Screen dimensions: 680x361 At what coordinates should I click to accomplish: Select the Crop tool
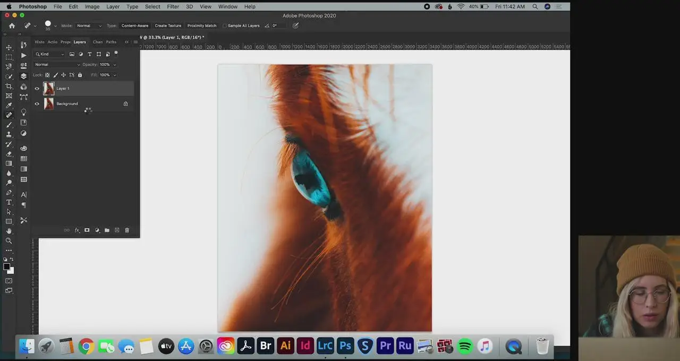click(x=8, y=86)
